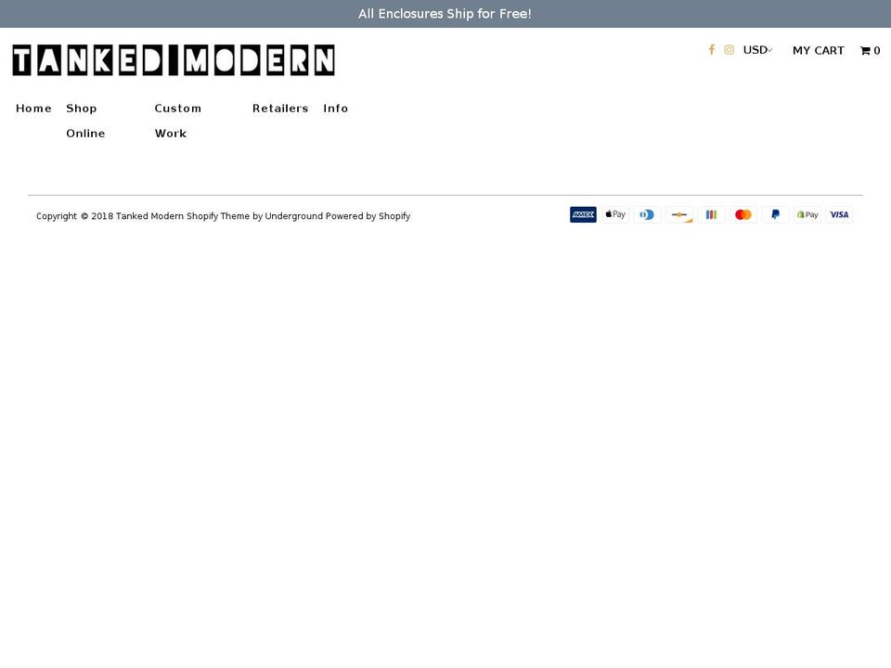This screenshot has width=891, height=668.
Task: Click the shopping cart icon
Action: click(865, 50)
